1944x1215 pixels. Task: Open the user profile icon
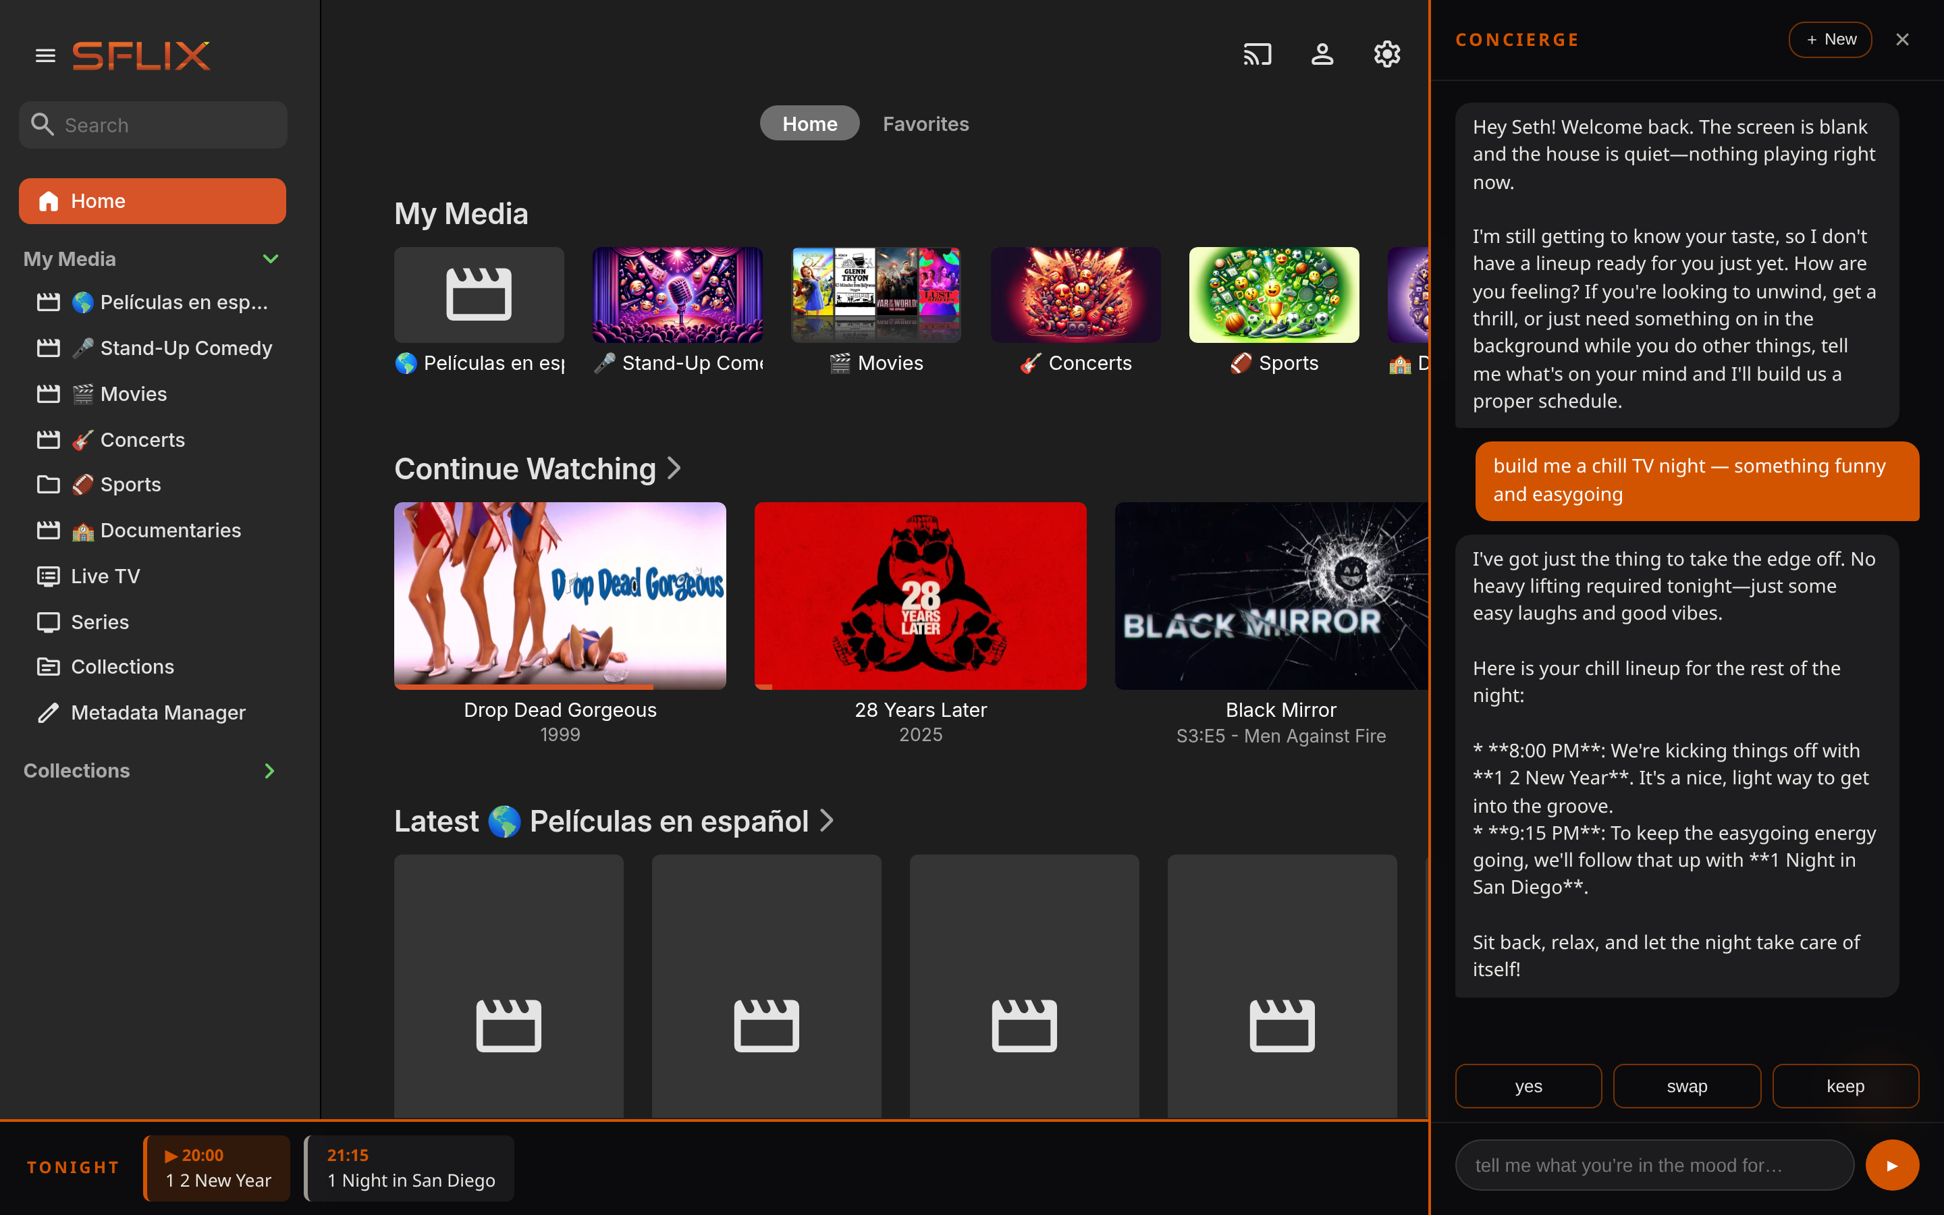pyautogui.click(x=1322, y=55)
